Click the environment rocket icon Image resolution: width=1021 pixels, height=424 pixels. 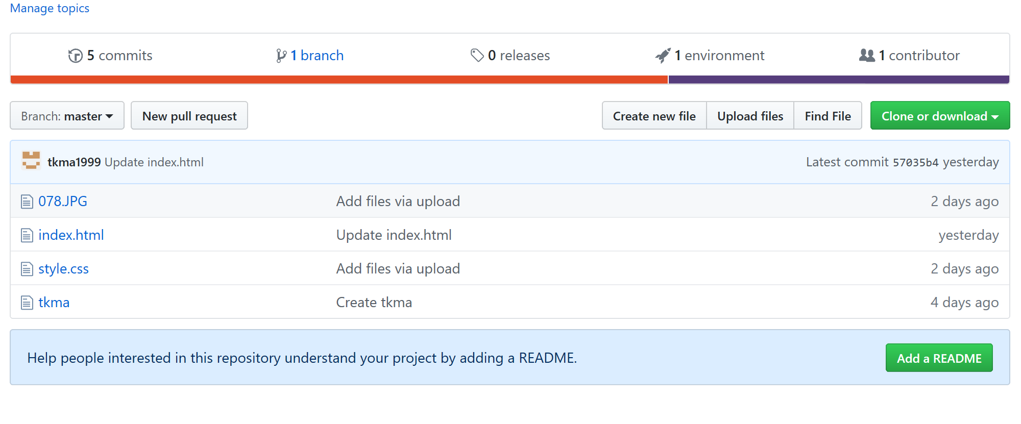(663, 55)
